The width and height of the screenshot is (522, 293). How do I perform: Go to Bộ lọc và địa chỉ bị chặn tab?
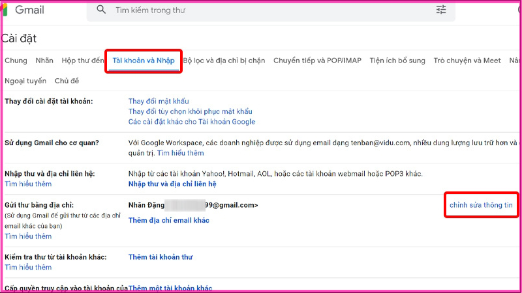point(224,61)
